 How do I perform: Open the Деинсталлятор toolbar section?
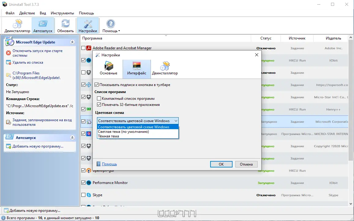tap(17, 26)
